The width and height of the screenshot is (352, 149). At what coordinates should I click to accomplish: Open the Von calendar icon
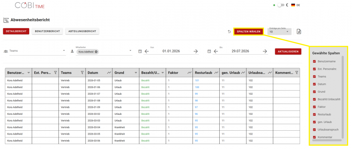pyautogui.click(x=140, y=51)
